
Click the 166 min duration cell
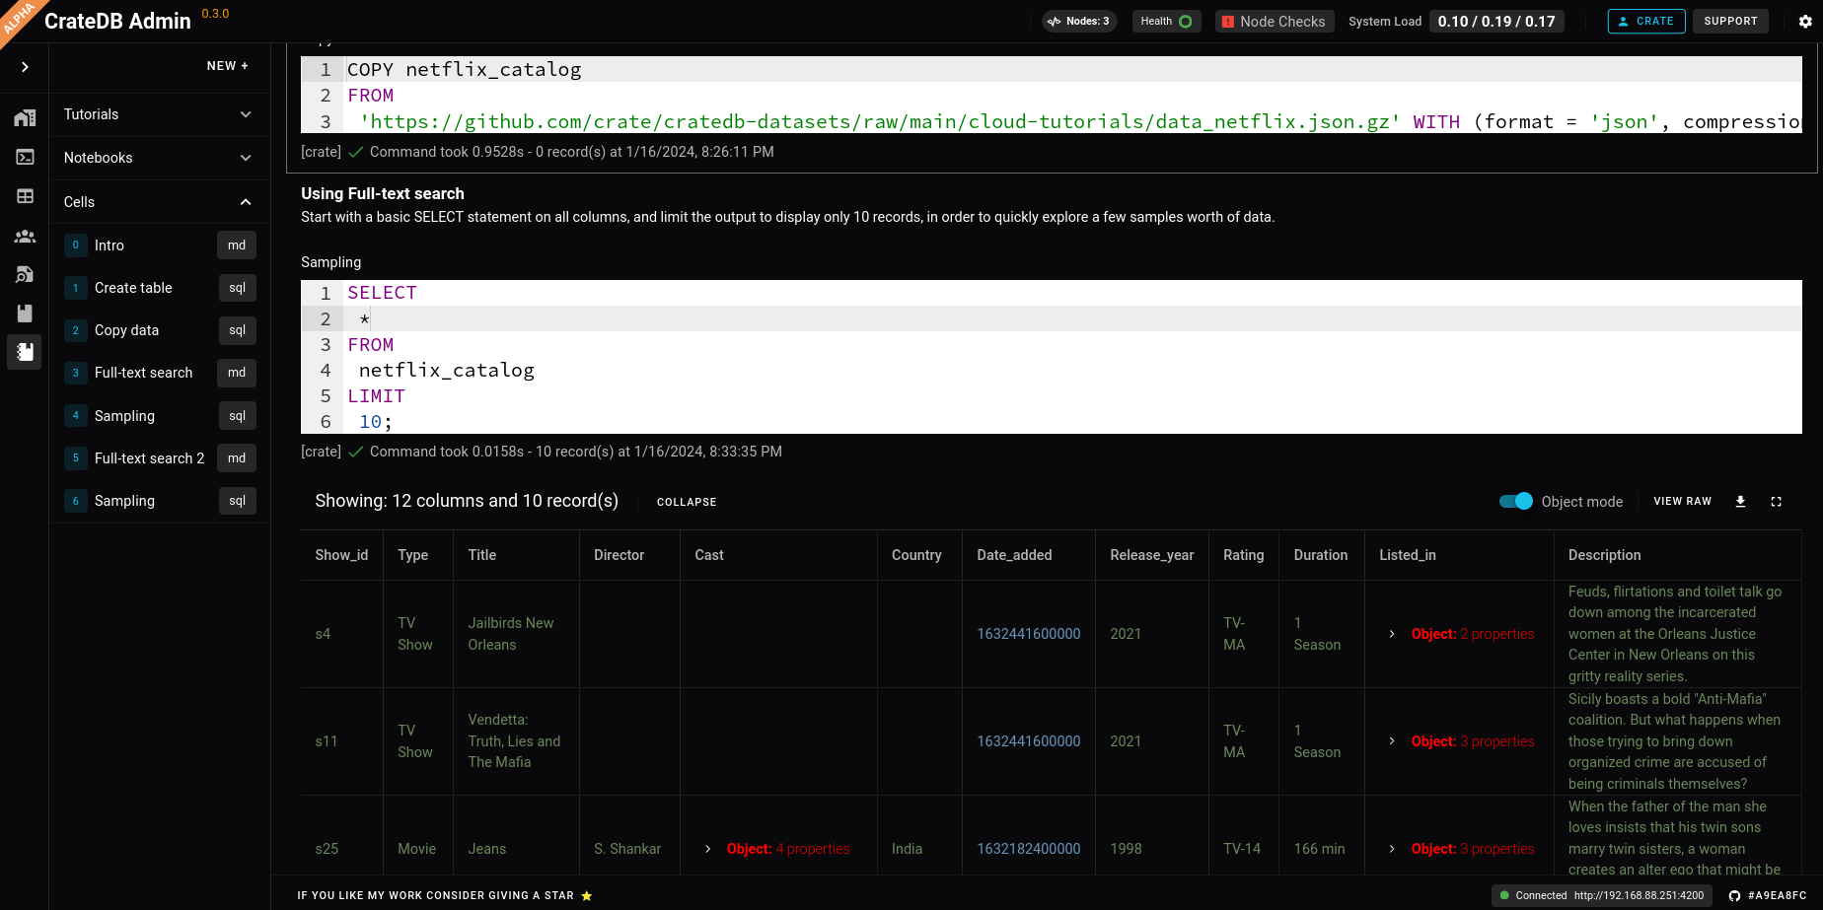click(x=1320, y=849)
